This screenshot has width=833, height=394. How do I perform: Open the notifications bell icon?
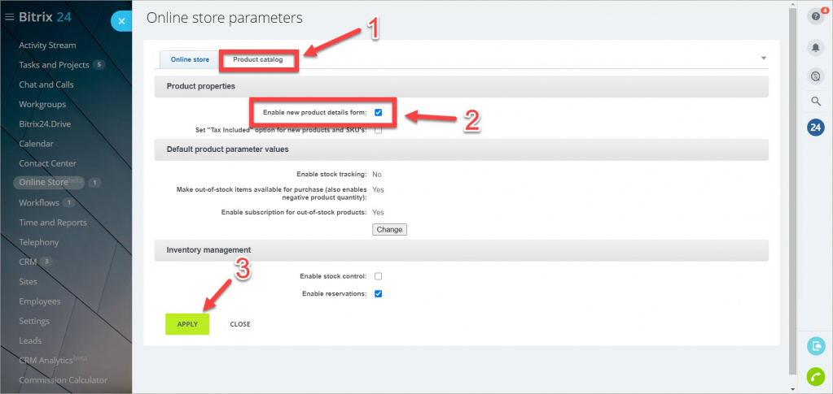point(815,48)
